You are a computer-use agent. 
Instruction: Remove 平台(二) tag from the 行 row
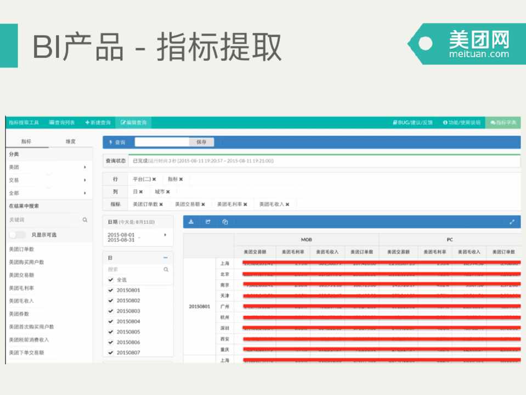[154, 179]
